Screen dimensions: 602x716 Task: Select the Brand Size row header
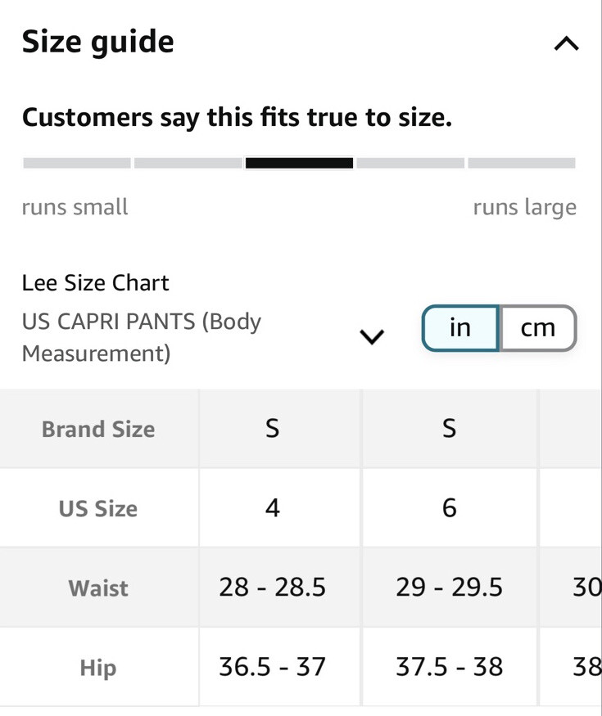click(98, 428)
